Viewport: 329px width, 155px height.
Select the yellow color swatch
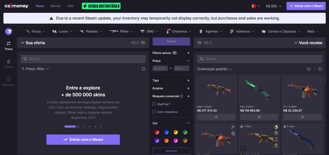[176, 132]
